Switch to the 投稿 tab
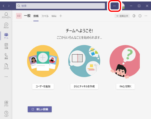The height and width of the screenshot is (119, 151). pos(36,16)
